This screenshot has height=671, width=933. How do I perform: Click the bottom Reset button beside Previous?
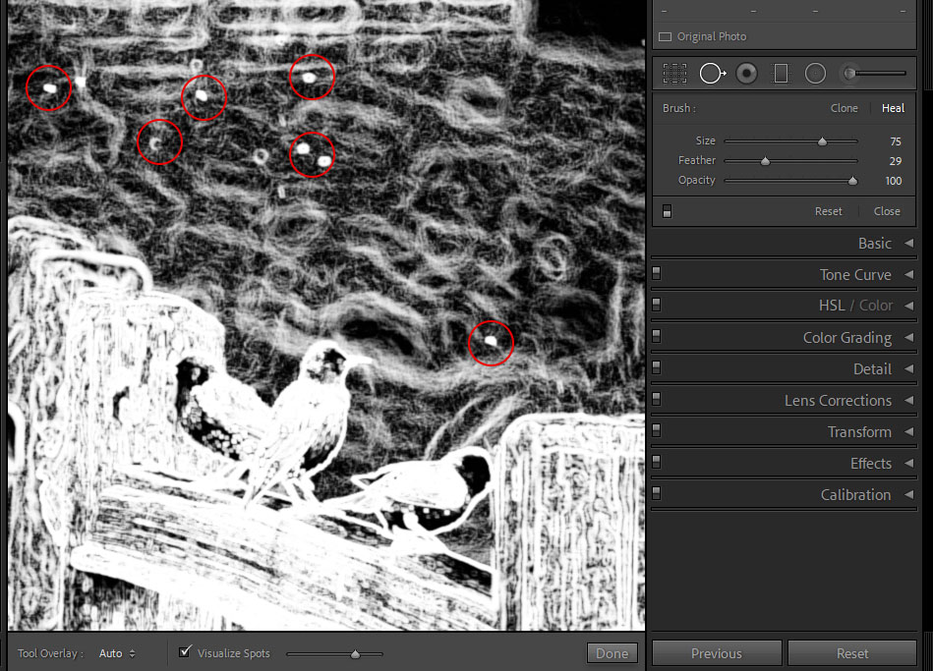852,653
